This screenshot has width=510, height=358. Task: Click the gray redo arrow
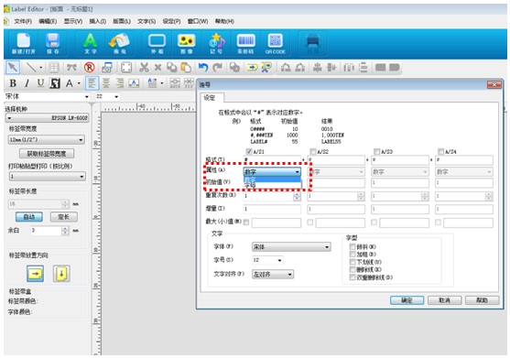coord(217,68)
